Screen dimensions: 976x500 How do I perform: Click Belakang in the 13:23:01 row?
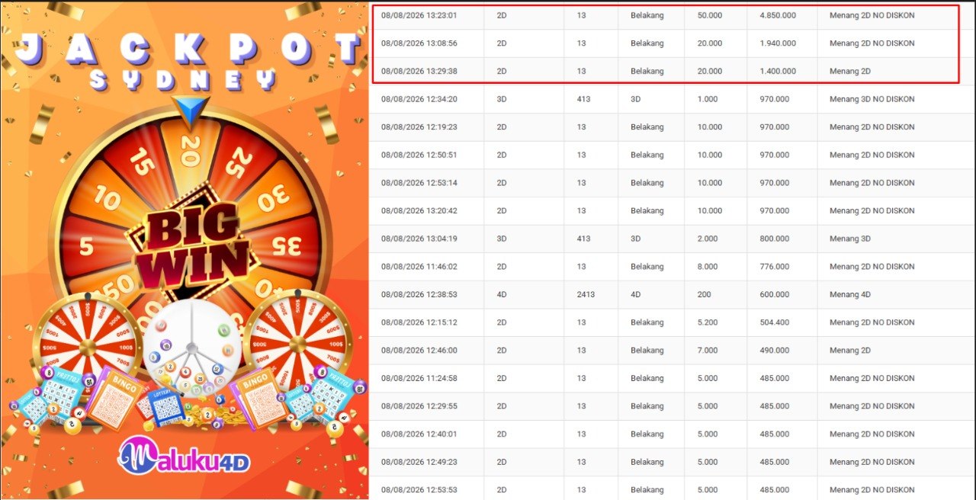(x=647, y=15)
